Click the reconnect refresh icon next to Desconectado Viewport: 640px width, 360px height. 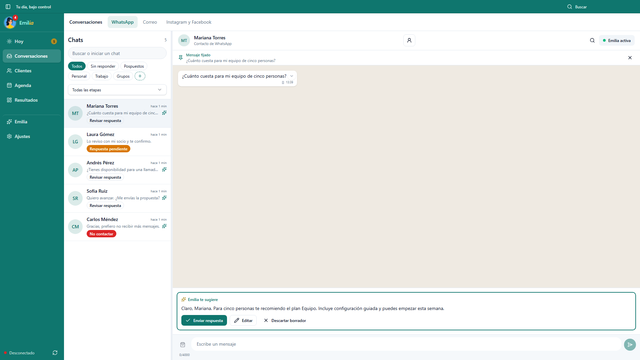(55, 353)
